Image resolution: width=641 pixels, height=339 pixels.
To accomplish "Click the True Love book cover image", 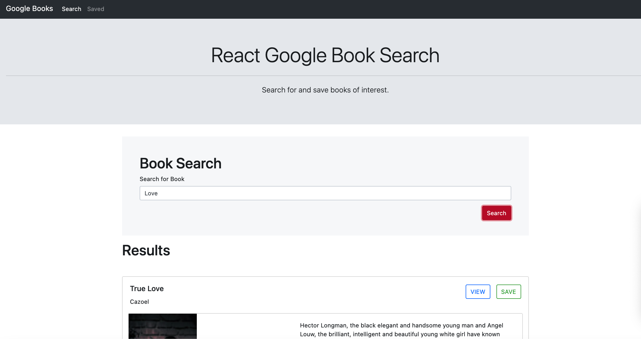I will click(x=162, y=326).
